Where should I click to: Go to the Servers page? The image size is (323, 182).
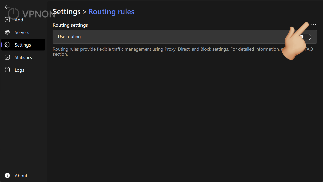click(22, 32)
